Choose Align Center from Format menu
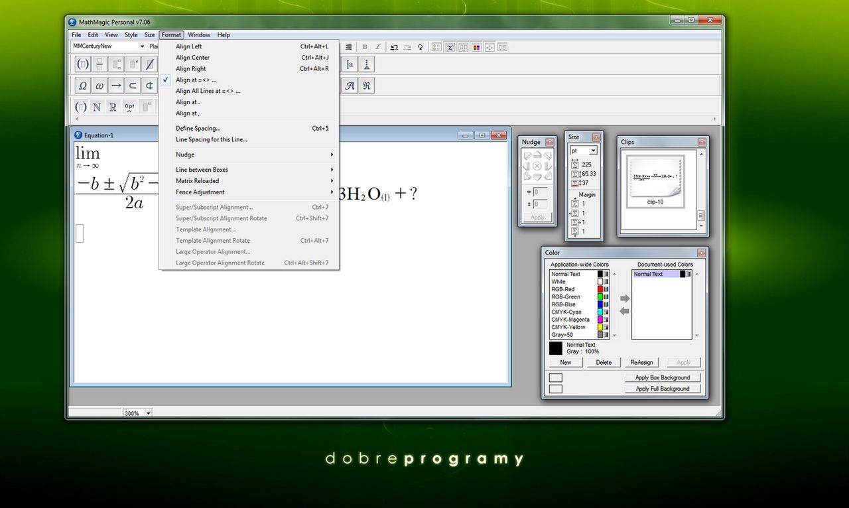 click(x=249, y=58)
